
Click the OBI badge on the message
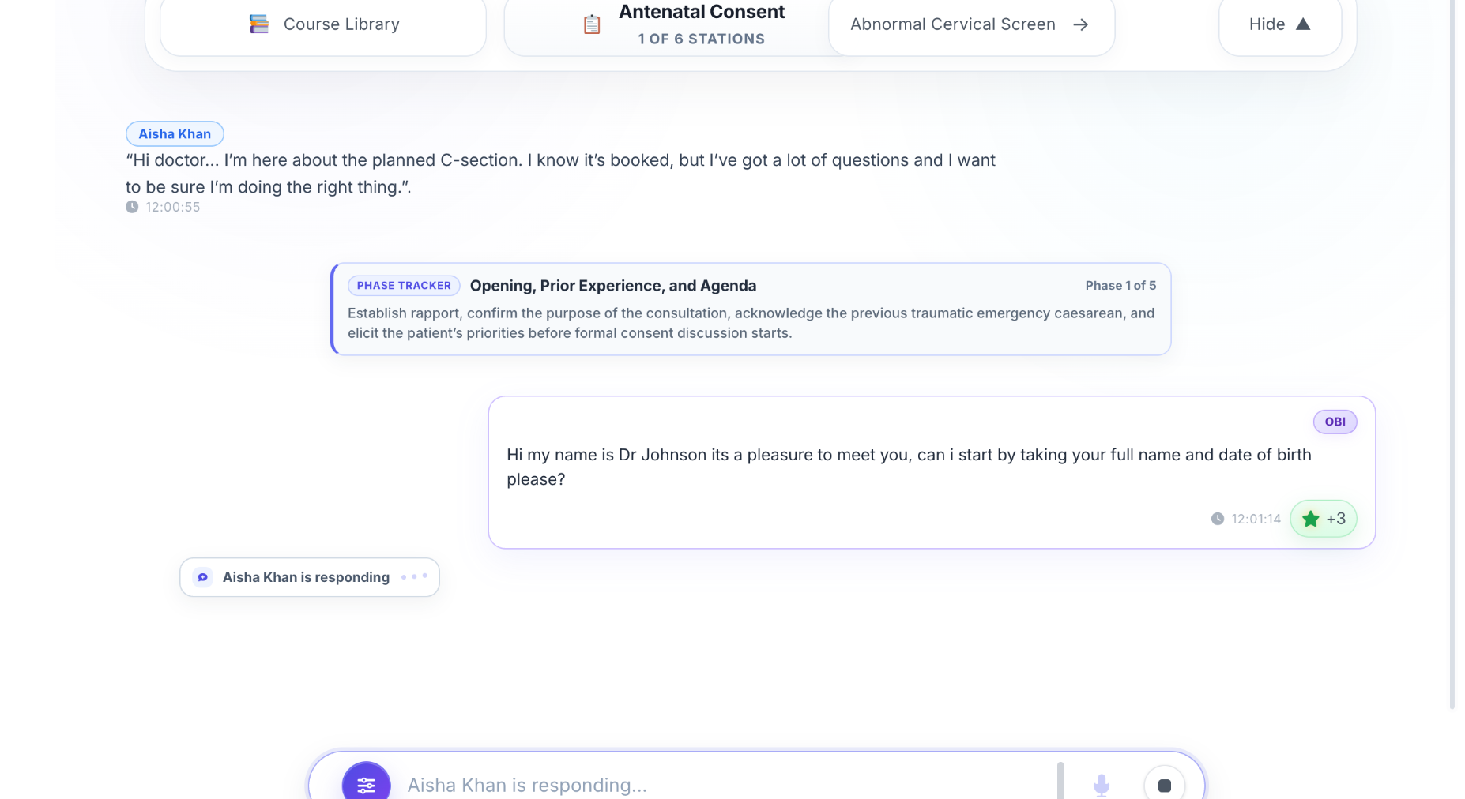[x=1335, y=422]
